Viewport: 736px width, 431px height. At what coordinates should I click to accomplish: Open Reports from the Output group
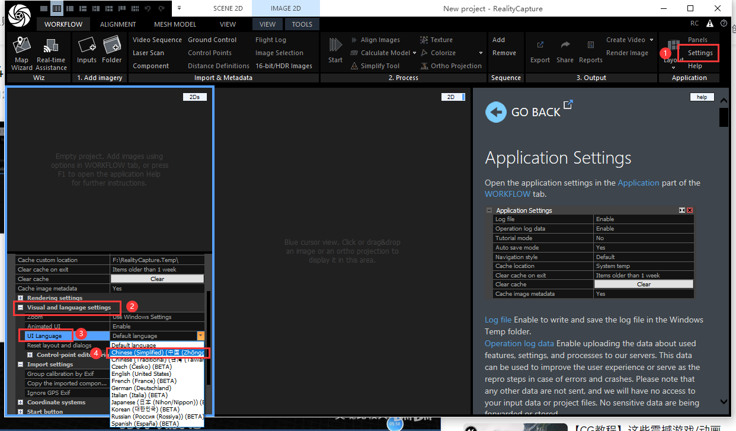coord(590,52)
